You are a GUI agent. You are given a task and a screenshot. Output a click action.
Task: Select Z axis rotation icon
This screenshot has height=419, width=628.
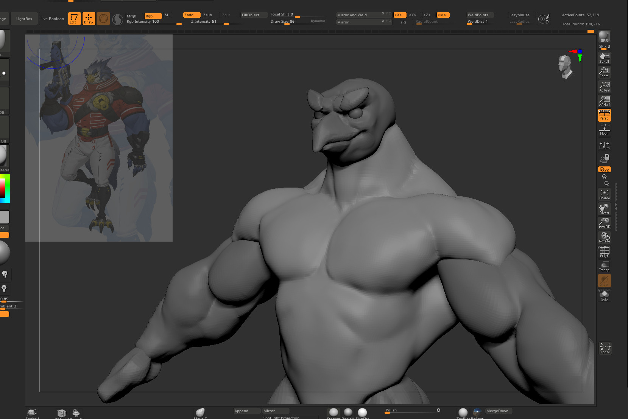[606, 183]
